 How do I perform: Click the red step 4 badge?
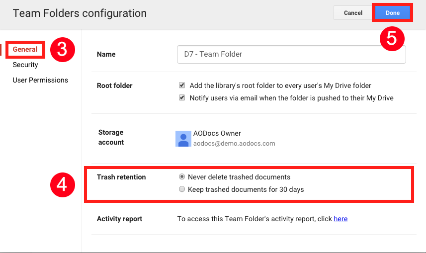tap(63, 185)
